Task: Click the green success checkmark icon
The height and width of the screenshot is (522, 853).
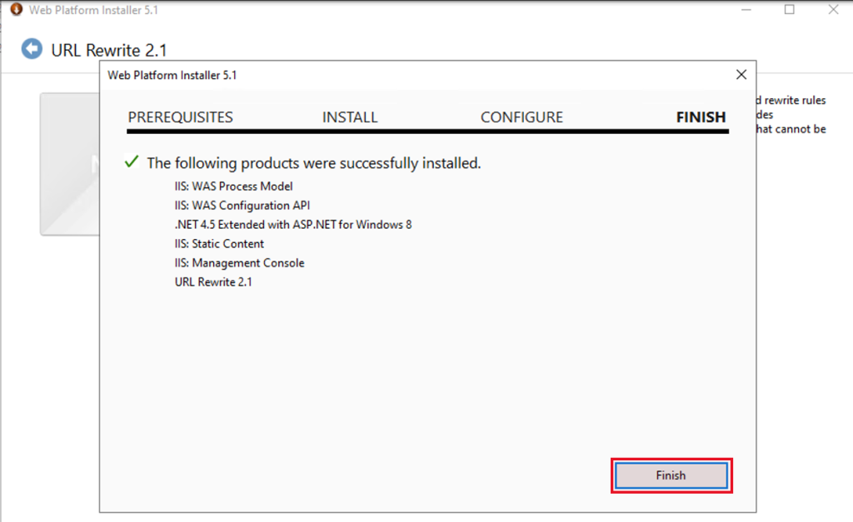Action: (x=132, y=162)
